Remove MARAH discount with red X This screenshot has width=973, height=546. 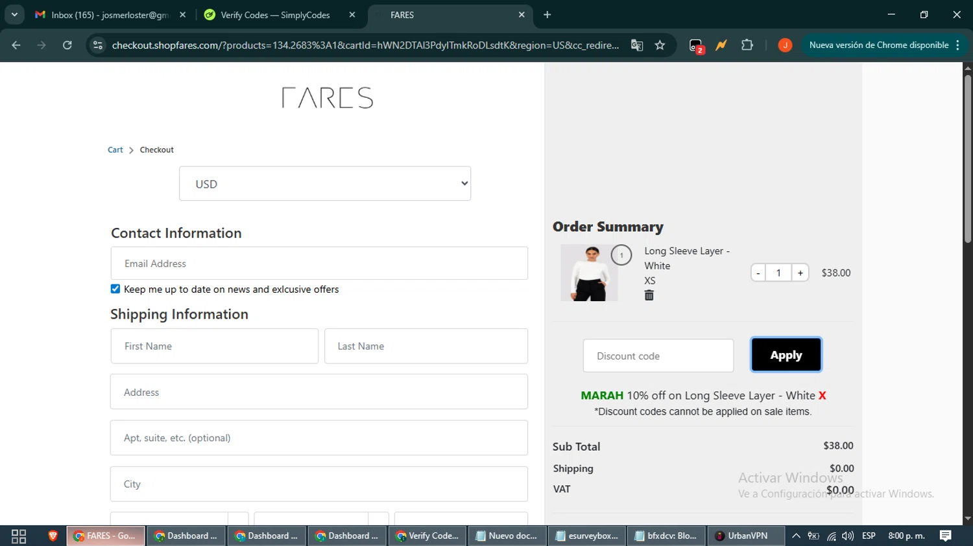(x=822, y=396)
